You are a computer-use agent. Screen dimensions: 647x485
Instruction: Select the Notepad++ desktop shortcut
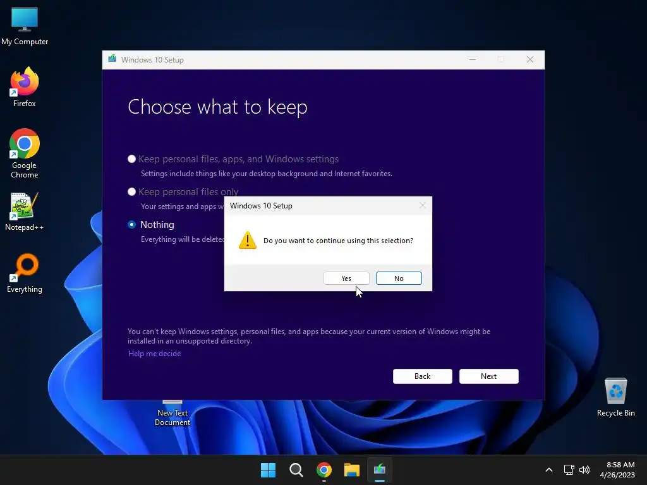pos(25,212)
